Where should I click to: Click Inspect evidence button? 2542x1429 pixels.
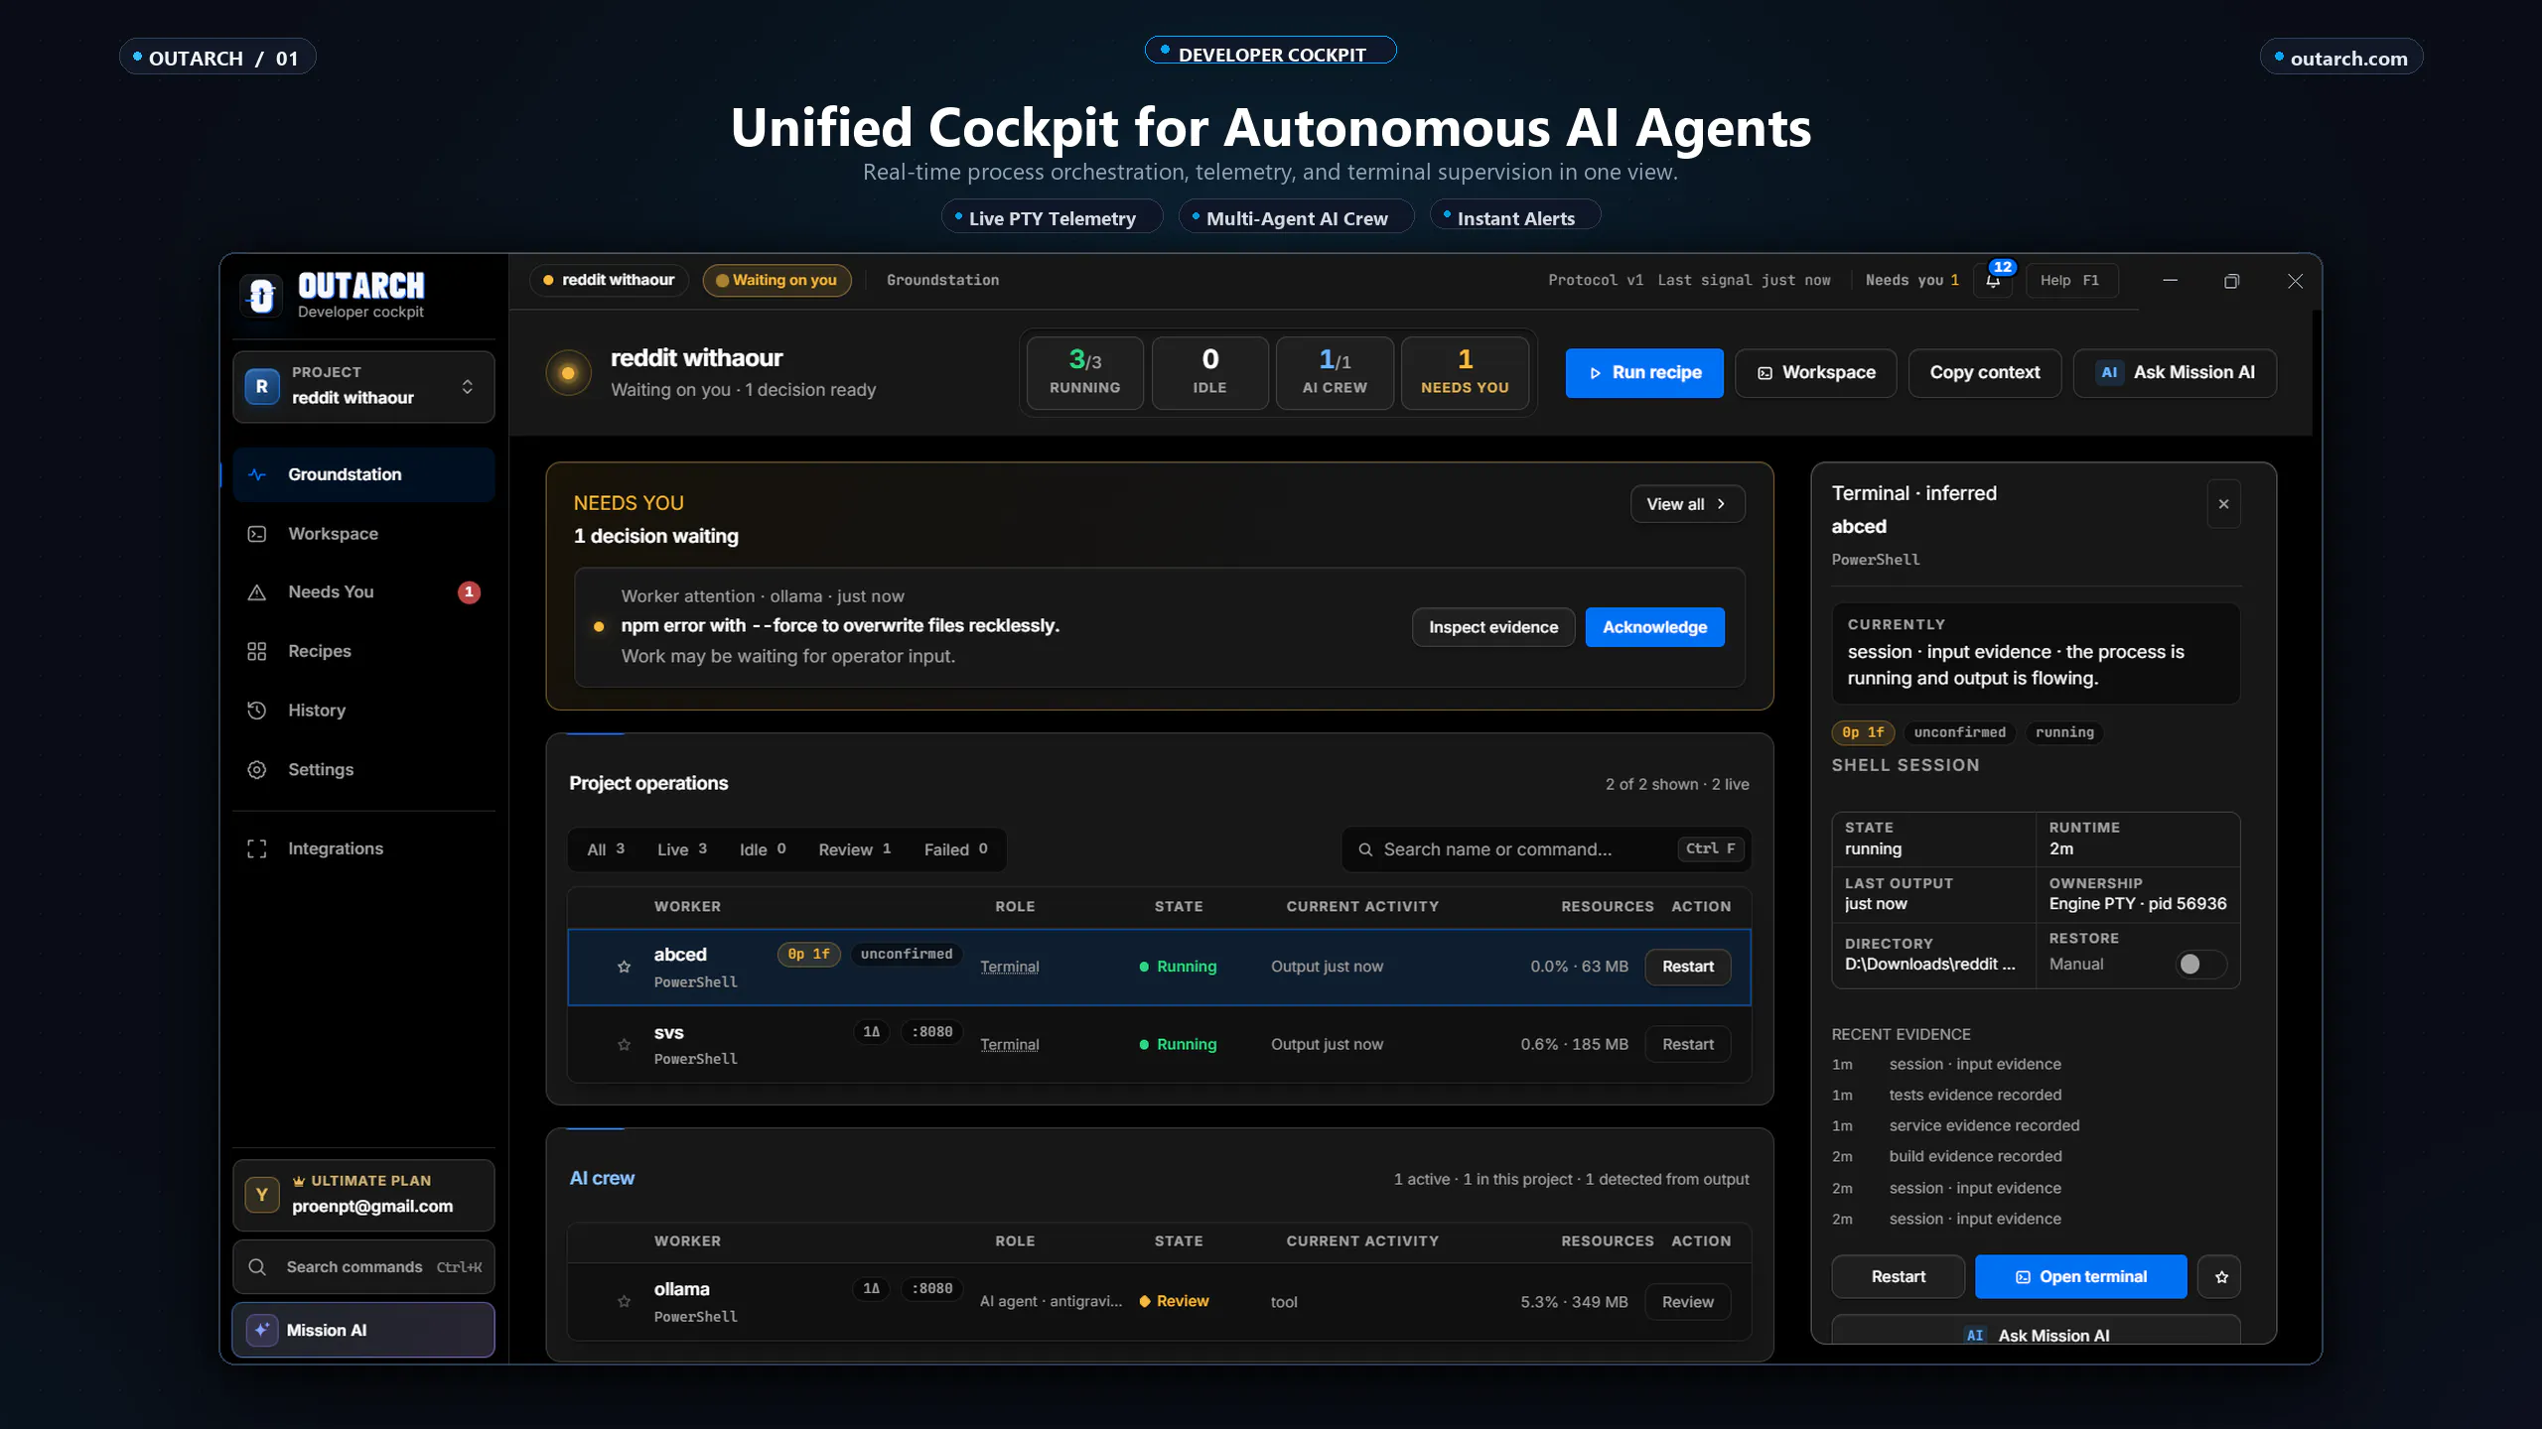[1493, 627]
